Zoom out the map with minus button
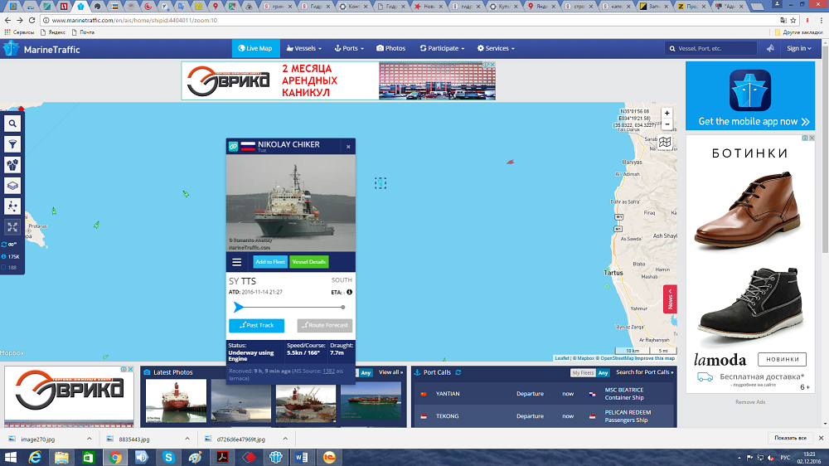The image size is (829, 466). tap(667, 124)
